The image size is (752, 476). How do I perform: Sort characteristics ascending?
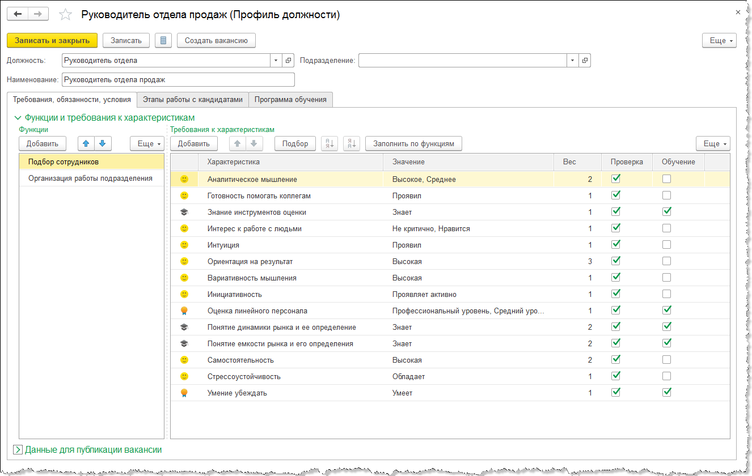tap(329, 143)
